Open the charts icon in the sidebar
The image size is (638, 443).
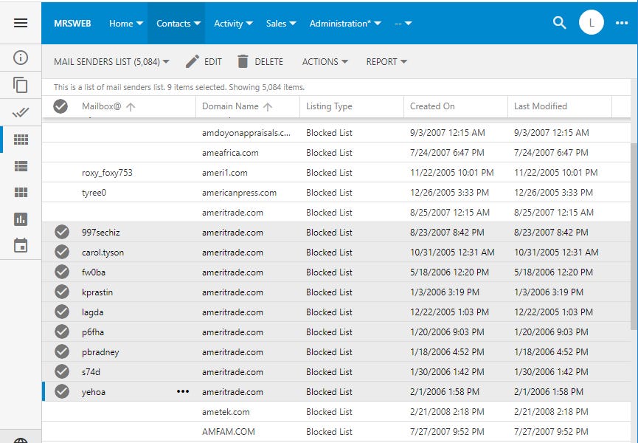tap(21, 219)
